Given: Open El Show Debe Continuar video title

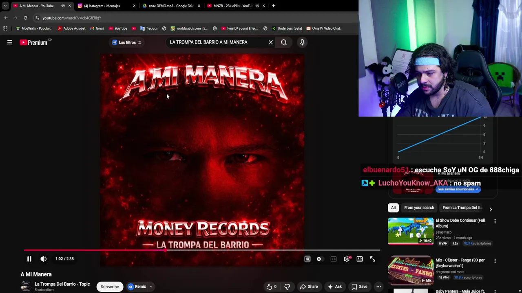Looking at the screenshot, I should click(460, 223).
